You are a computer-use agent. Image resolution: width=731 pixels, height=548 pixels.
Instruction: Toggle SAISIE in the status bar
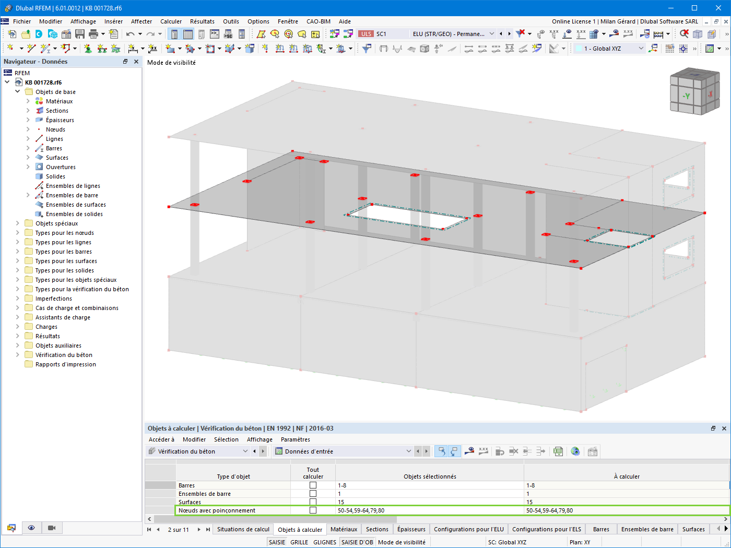pyautogui.click(x=277, y=542)
